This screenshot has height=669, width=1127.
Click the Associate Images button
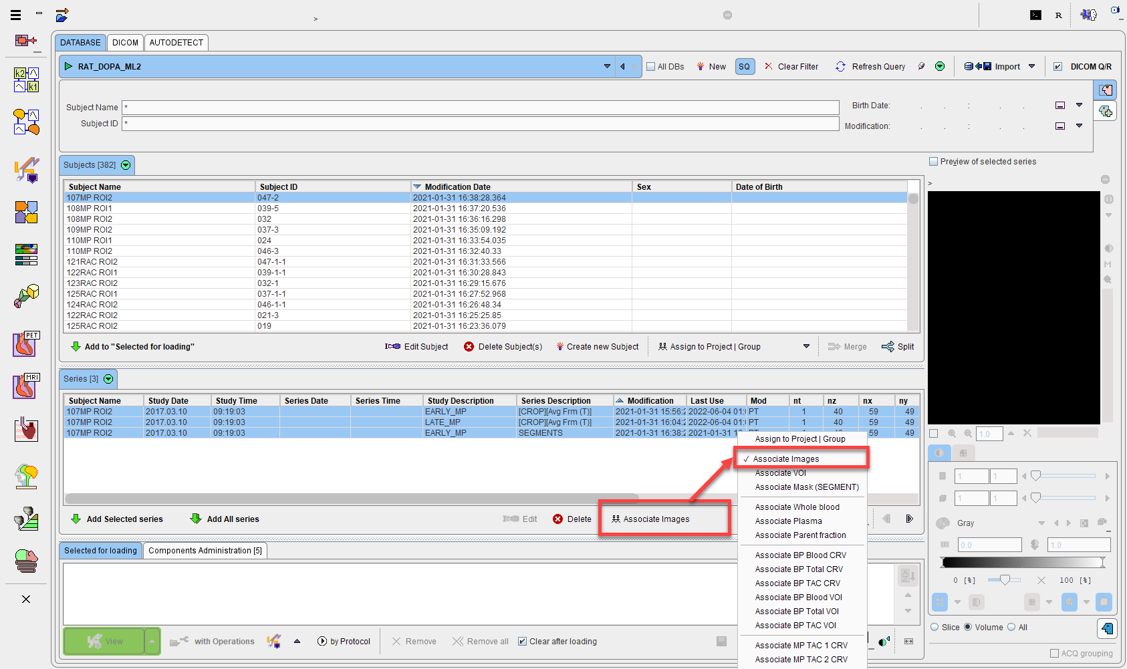tap(651, 519)
